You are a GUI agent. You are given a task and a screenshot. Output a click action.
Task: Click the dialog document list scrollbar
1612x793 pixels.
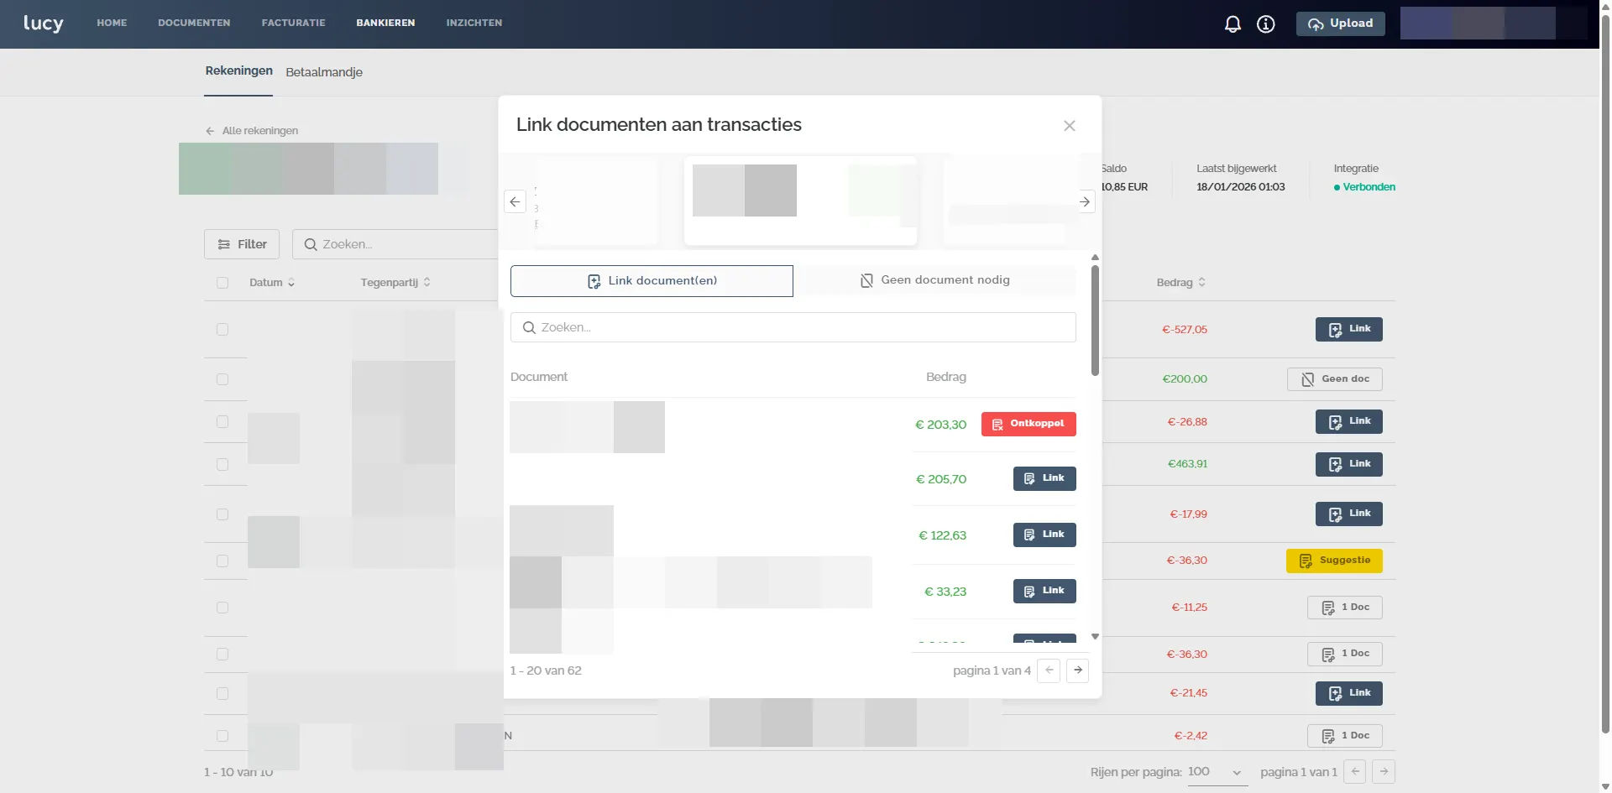pyautogui.click(x=1095, y=321)
